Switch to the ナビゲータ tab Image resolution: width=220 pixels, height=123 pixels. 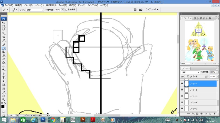click(x=185, y=18)
